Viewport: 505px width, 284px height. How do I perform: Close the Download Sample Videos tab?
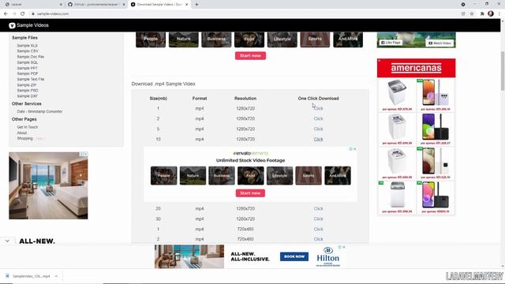tap(186, 5)
